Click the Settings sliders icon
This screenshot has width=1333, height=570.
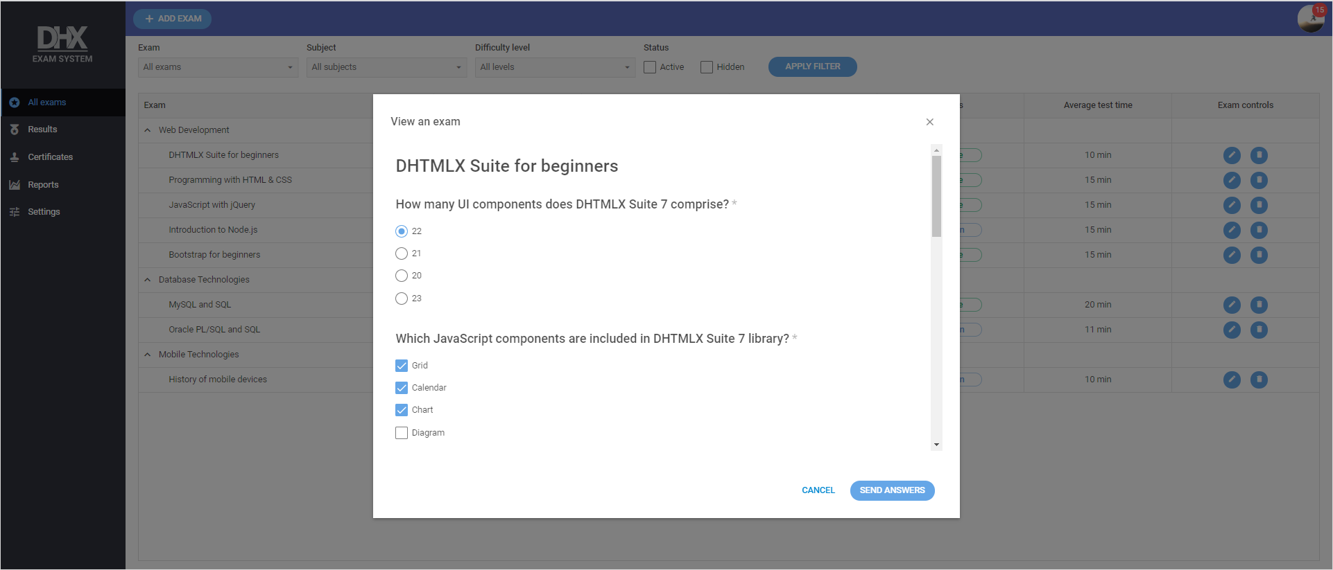15,212
